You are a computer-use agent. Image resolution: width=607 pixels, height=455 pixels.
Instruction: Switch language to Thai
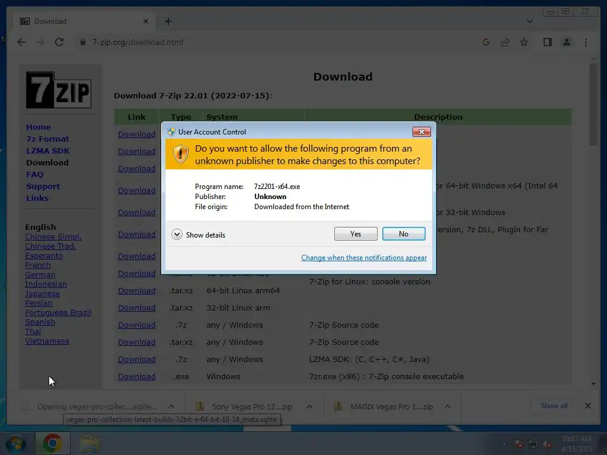point(33,332)
